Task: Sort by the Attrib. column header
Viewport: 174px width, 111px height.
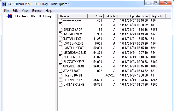Action: [110, 16]
